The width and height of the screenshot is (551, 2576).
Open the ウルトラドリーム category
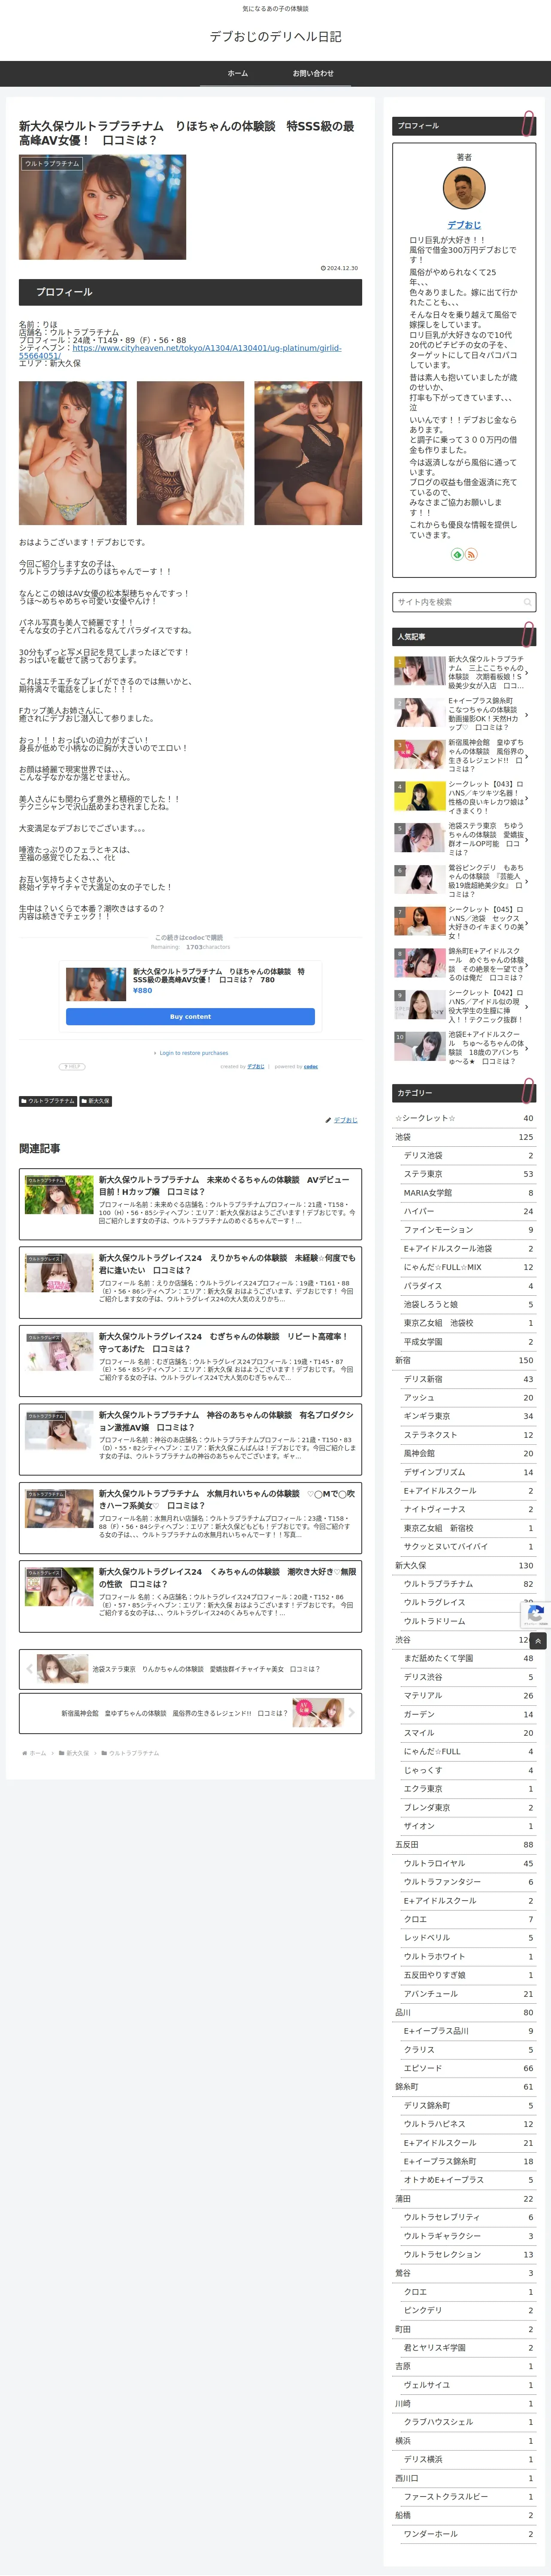click(468, 1621)
